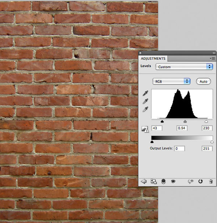Open the Adjustments panel flyout menu
The image size is (217, 223).
click(x=212, y=58)
